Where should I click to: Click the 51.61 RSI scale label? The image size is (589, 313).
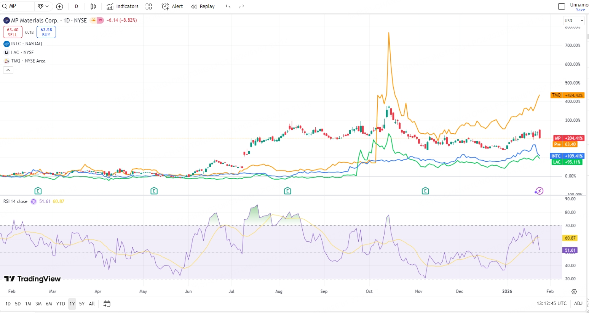[x=570, y=251]
